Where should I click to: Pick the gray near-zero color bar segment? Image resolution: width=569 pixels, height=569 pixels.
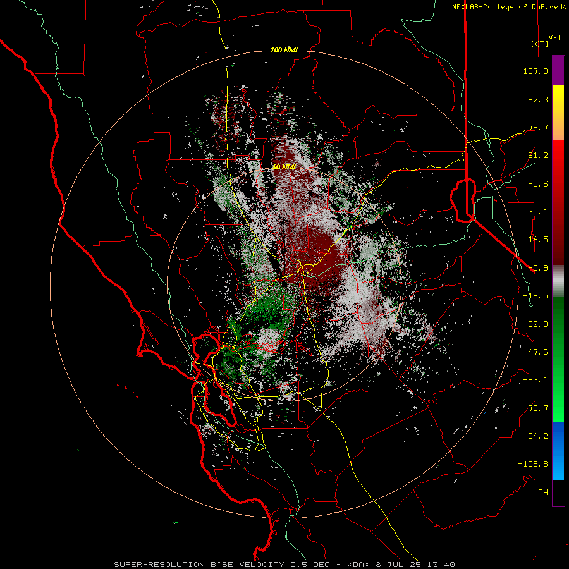pyautogui.click(x=558, y=281)
